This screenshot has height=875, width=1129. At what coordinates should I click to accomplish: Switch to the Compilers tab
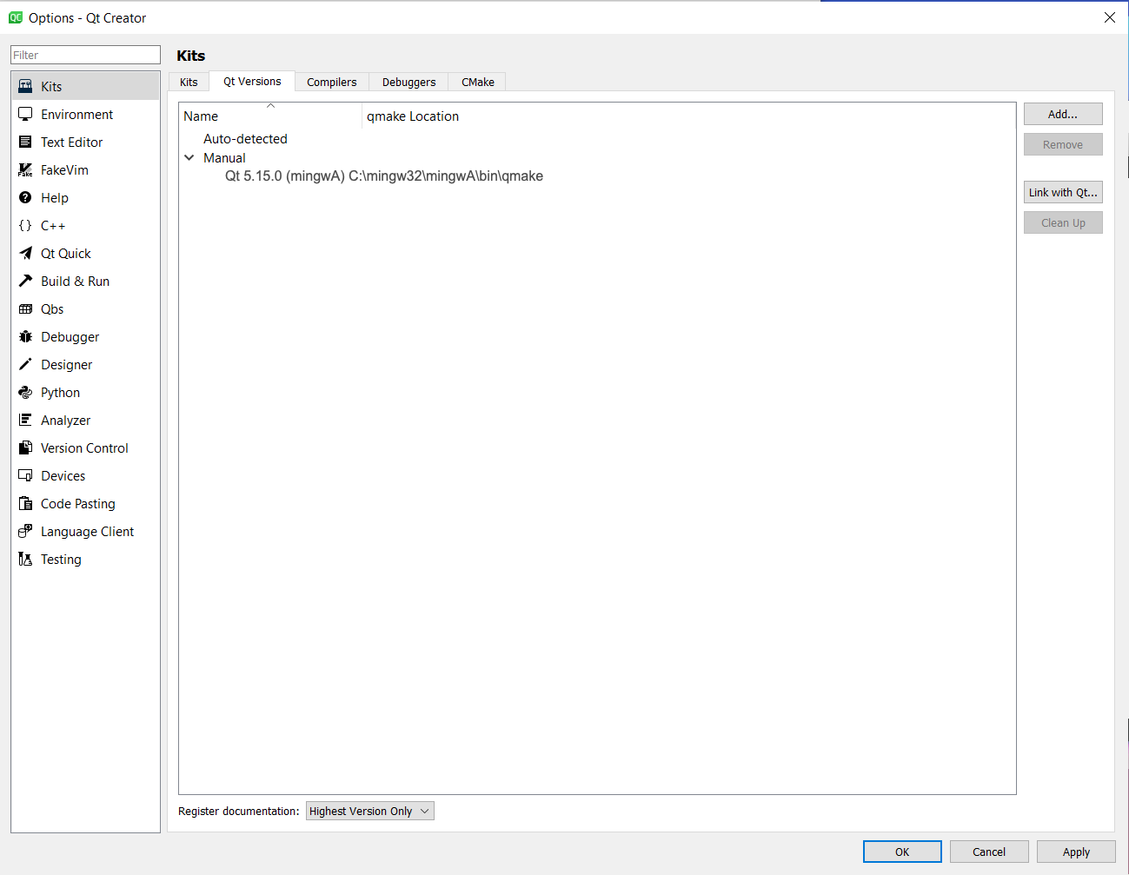click(x=331, y=81)
